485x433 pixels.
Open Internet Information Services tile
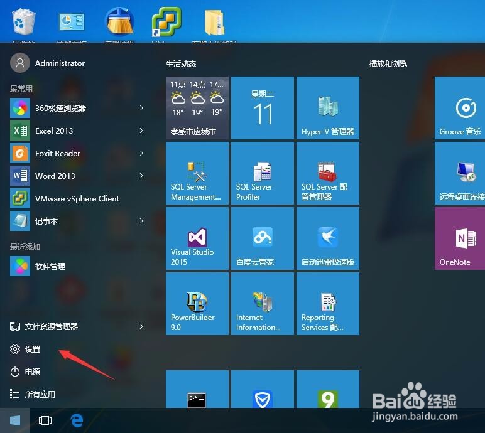[x=263, y=304]
